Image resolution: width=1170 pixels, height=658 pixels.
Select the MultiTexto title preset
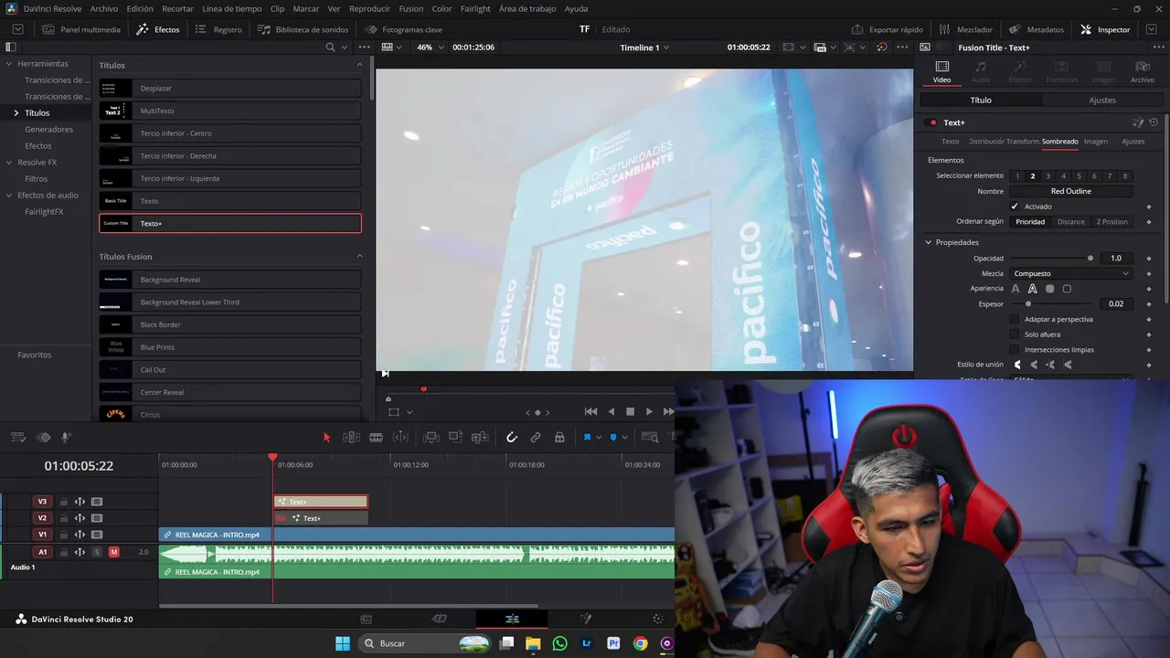[x=230, y=111]
